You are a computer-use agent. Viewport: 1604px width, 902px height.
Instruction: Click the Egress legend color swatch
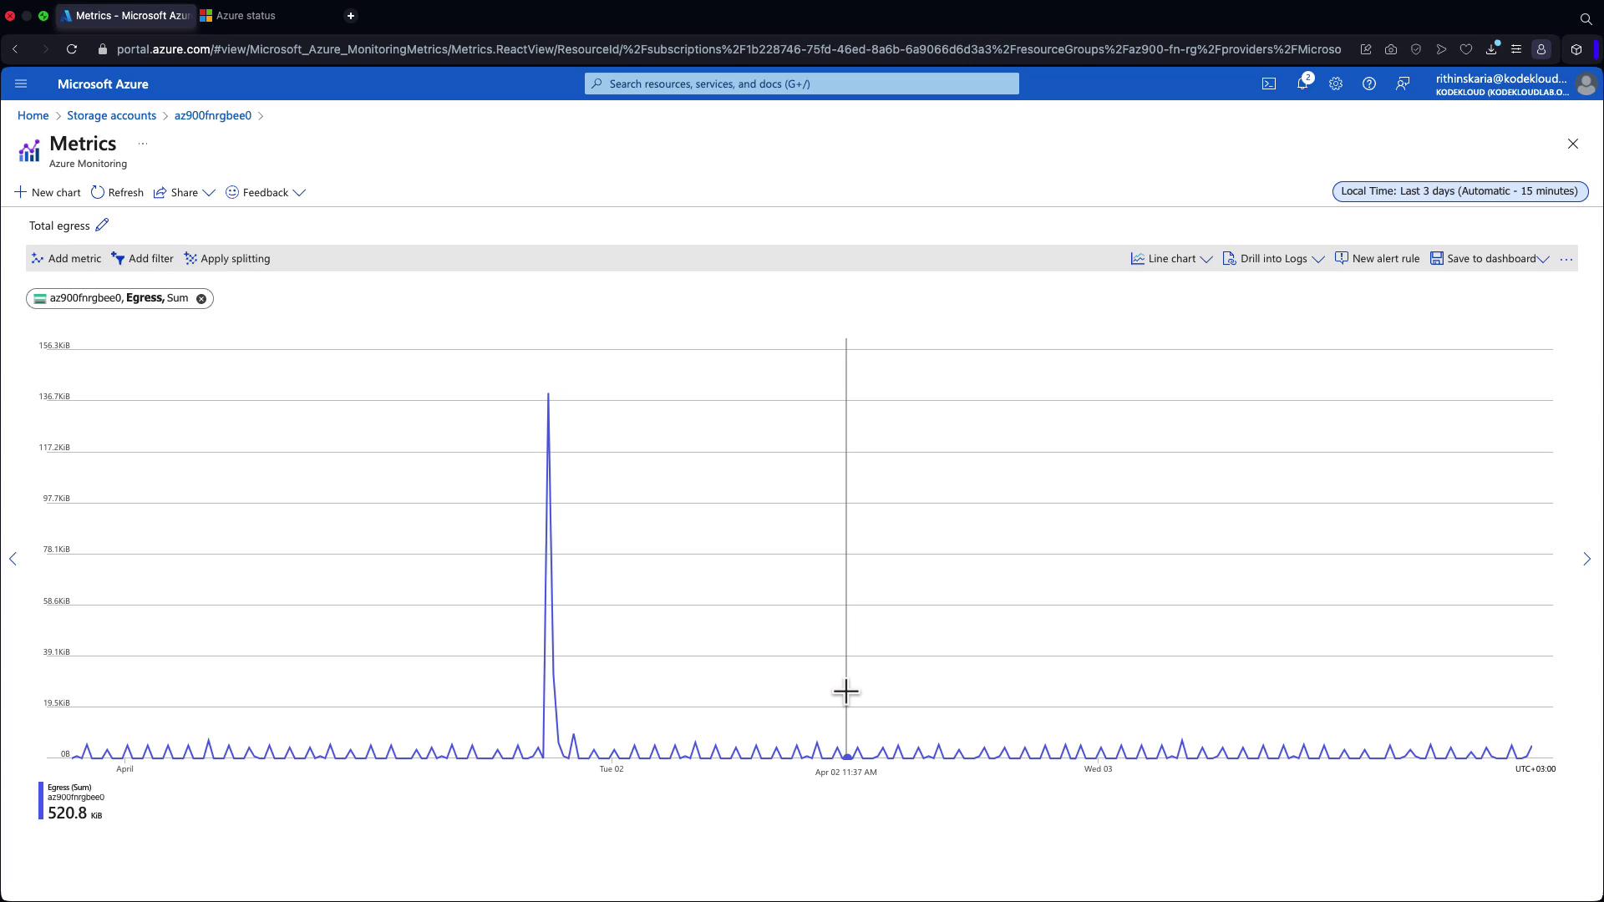pyautogui.click(x=41, y=800)
